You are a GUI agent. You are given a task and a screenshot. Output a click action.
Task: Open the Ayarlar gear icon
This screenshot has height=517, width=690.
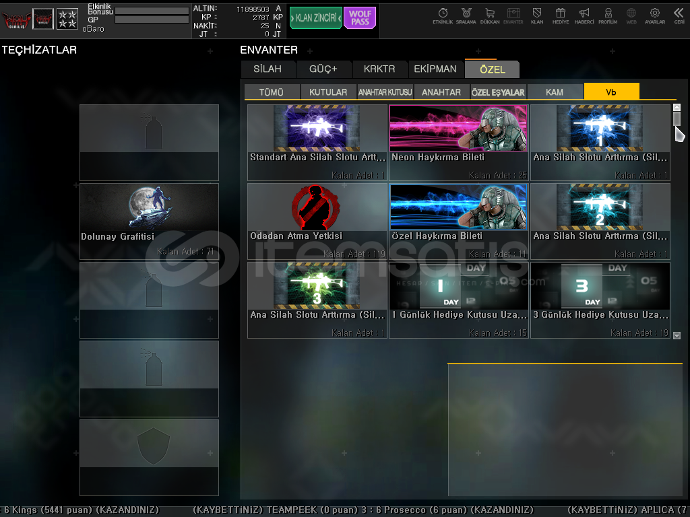(655, 16)
